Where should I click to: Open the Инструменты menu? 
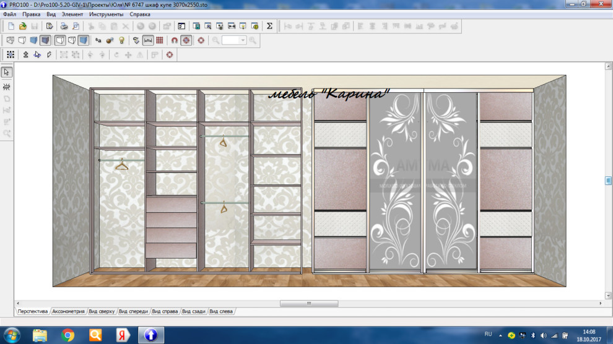(x=106, y=14)
